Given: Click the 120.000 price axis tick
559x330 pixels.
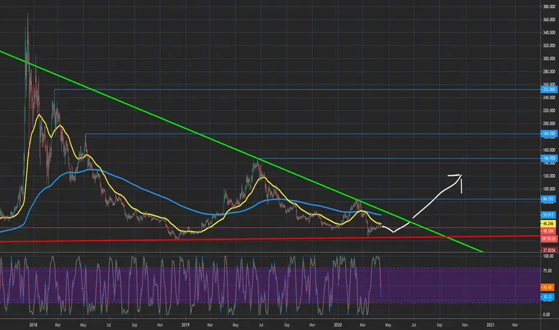Looking at the screenshot, I should point(549,176).
